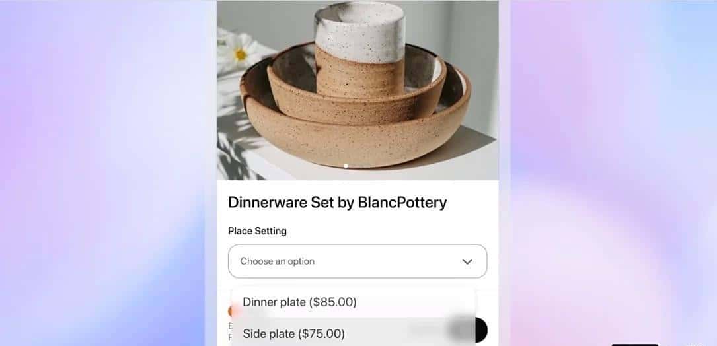Click the "$85.00" price in the list
The width and height of the screenshot is (717, 346).
tap(332, 302)
